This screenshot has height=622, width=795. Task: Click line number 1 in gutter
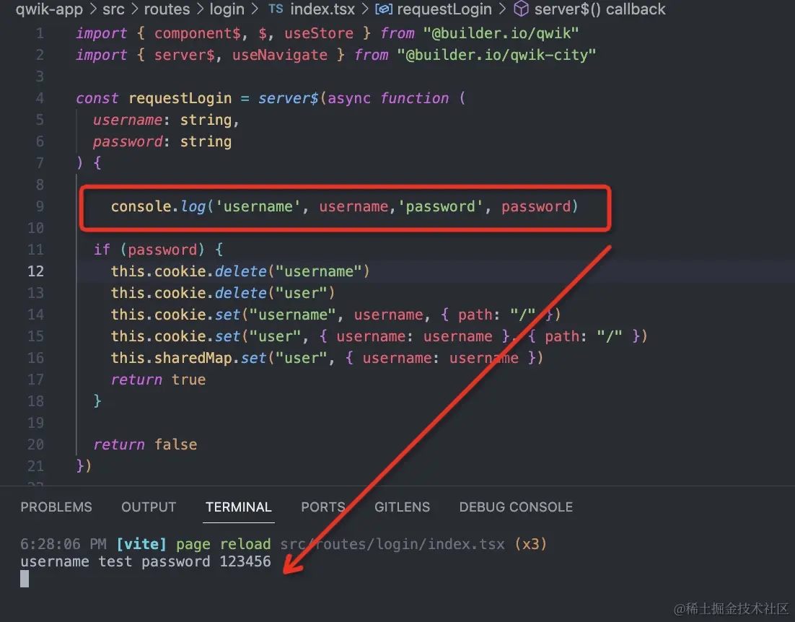coord(40,33)
